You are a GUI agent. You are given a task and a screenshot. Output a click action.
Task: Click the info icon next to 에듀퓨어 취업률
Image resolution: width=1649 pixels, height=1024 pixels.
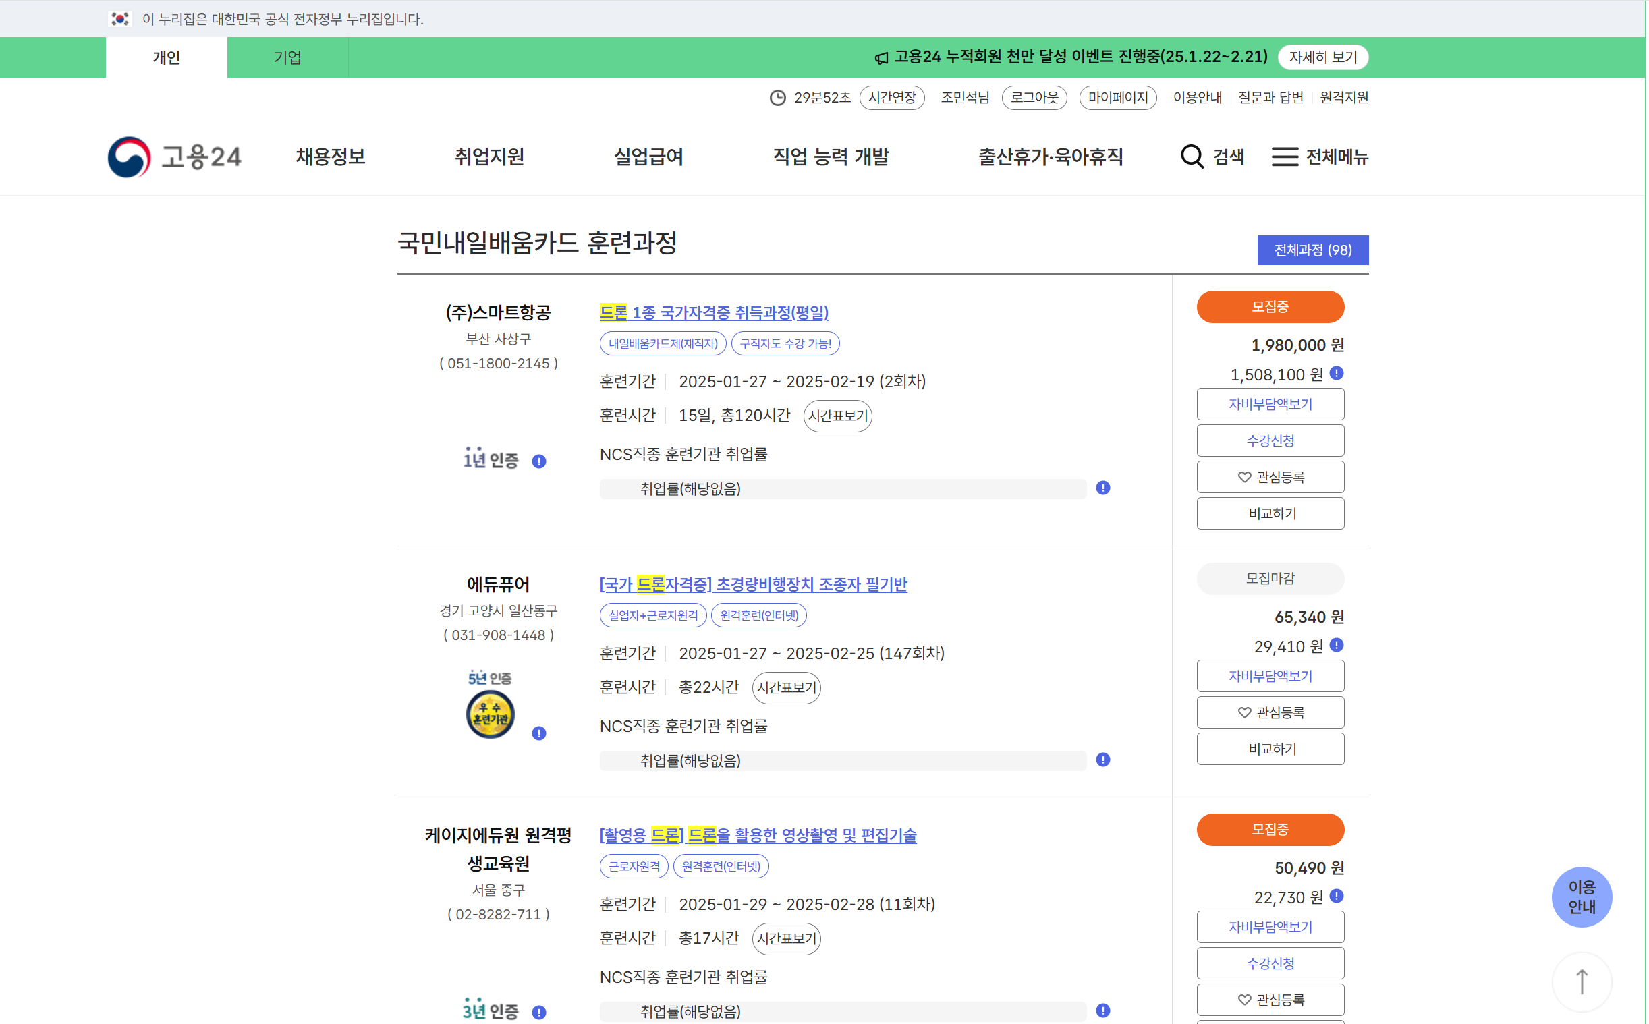coord(1102,760)
